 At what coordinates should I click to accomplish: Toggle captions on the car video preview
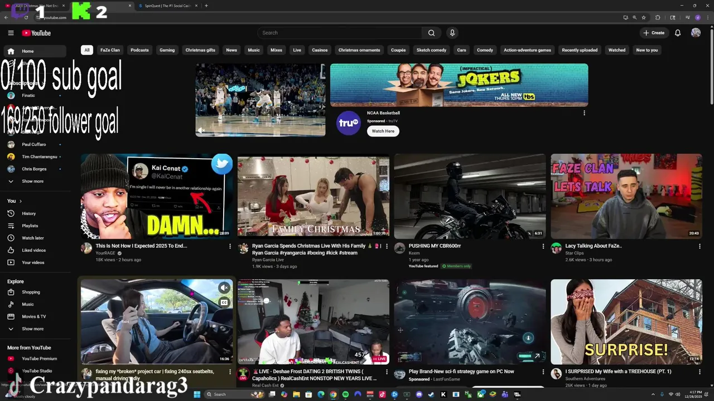[224, 302]
